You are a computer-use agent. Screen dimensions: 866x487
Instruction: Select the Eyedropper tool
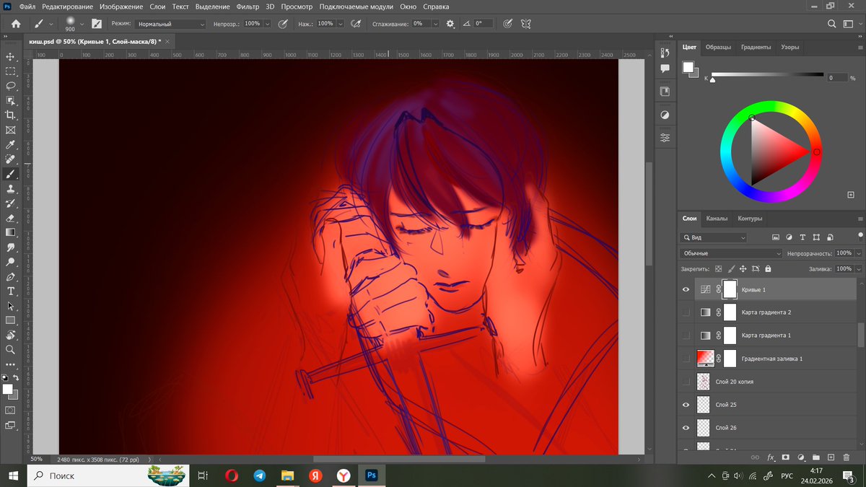pos(11,145)
